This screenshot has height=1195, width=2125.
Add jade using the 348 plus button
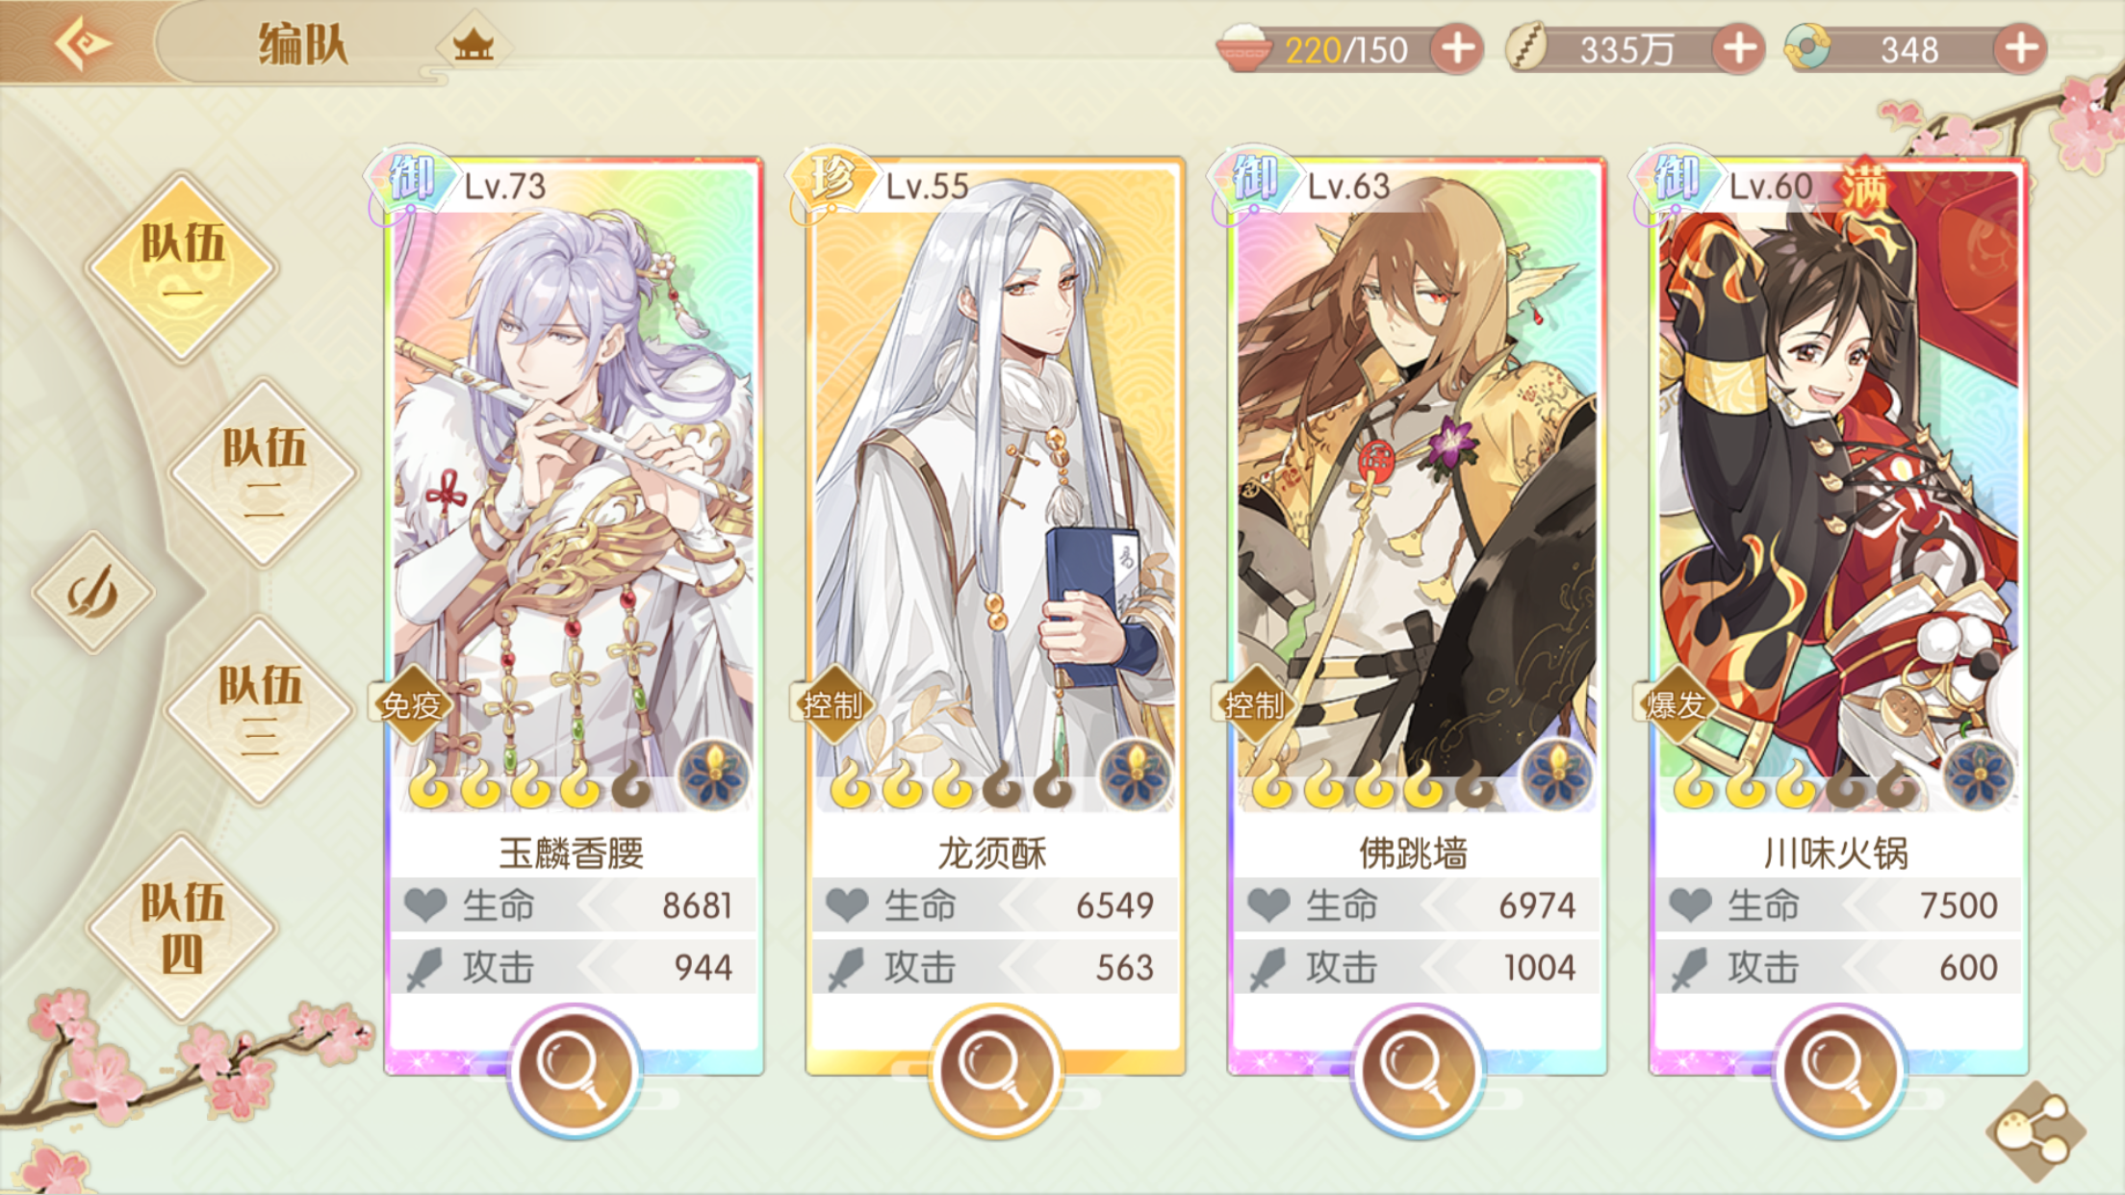tap(2020, 48)
